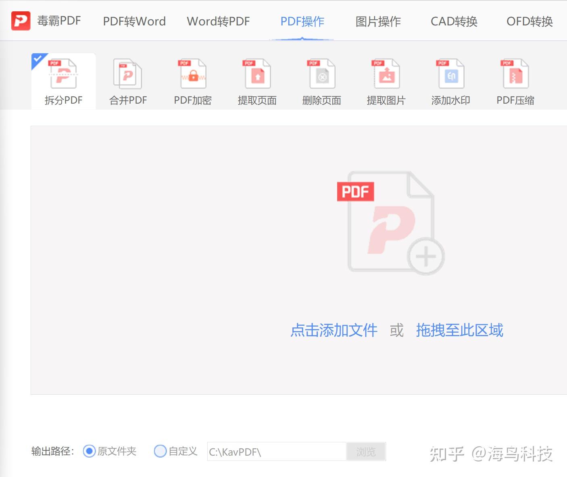The image size is (567, 477).
Task: Choose the 提取图片 extract images icon
Action: pos(386,74)
